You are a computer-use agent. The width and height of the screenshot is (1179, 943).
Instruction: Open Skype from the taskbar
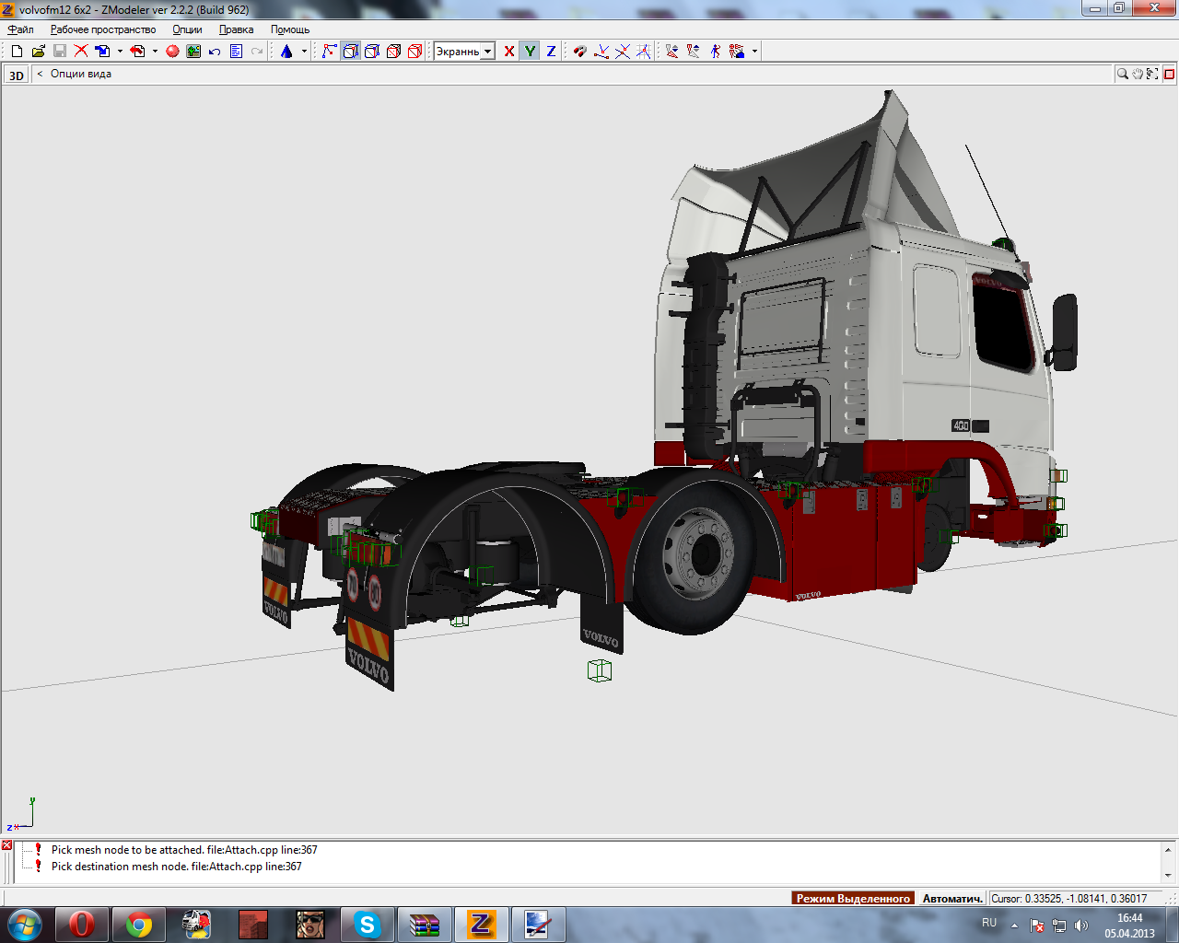click(368, 924)
